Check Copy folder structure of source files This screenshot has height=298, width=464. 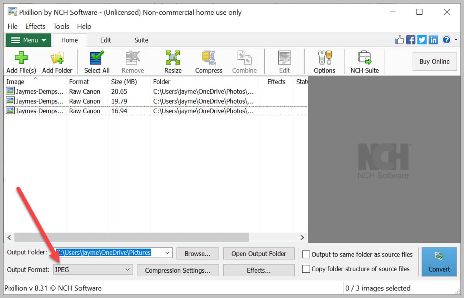coord(306,269)
